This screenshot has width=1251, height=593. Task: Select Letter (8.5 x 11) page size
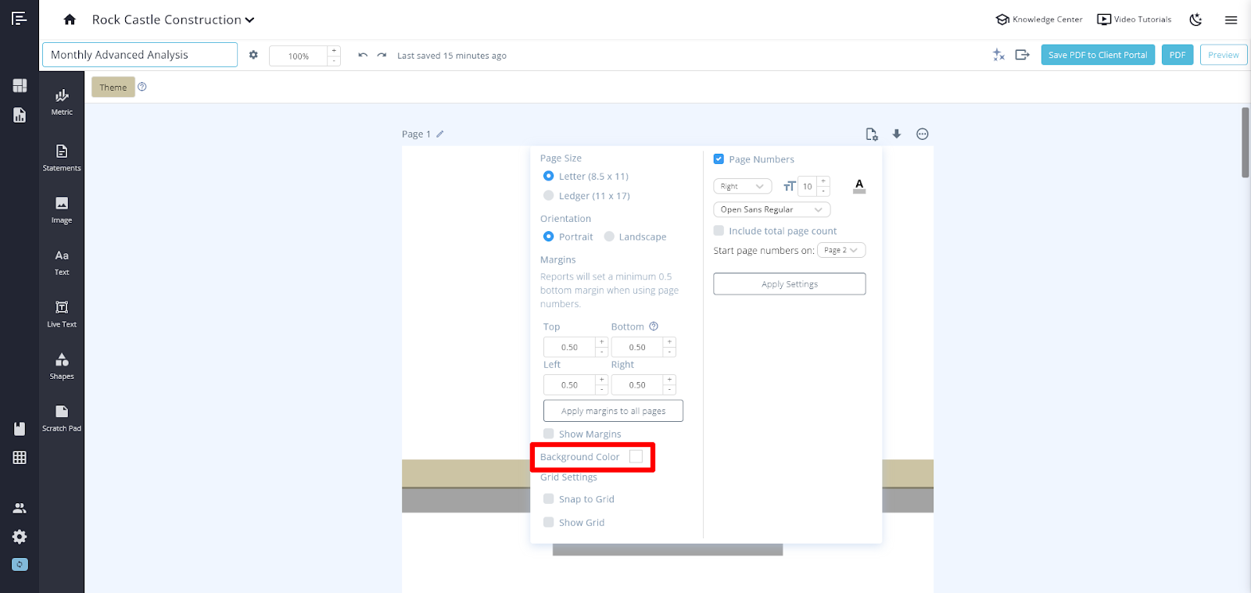coord(549,176)
